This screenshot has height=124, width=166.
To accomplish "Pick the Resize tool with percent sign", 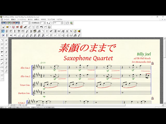I will [71, 31].
